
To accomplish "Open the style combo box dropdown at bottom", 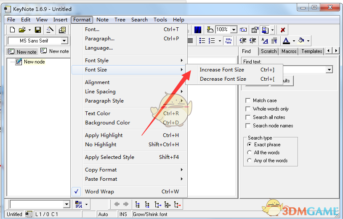I will (x=66, y=204).
